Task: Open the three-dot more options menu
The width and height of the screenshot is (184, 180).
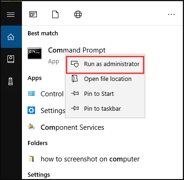Action: (171, 14)
